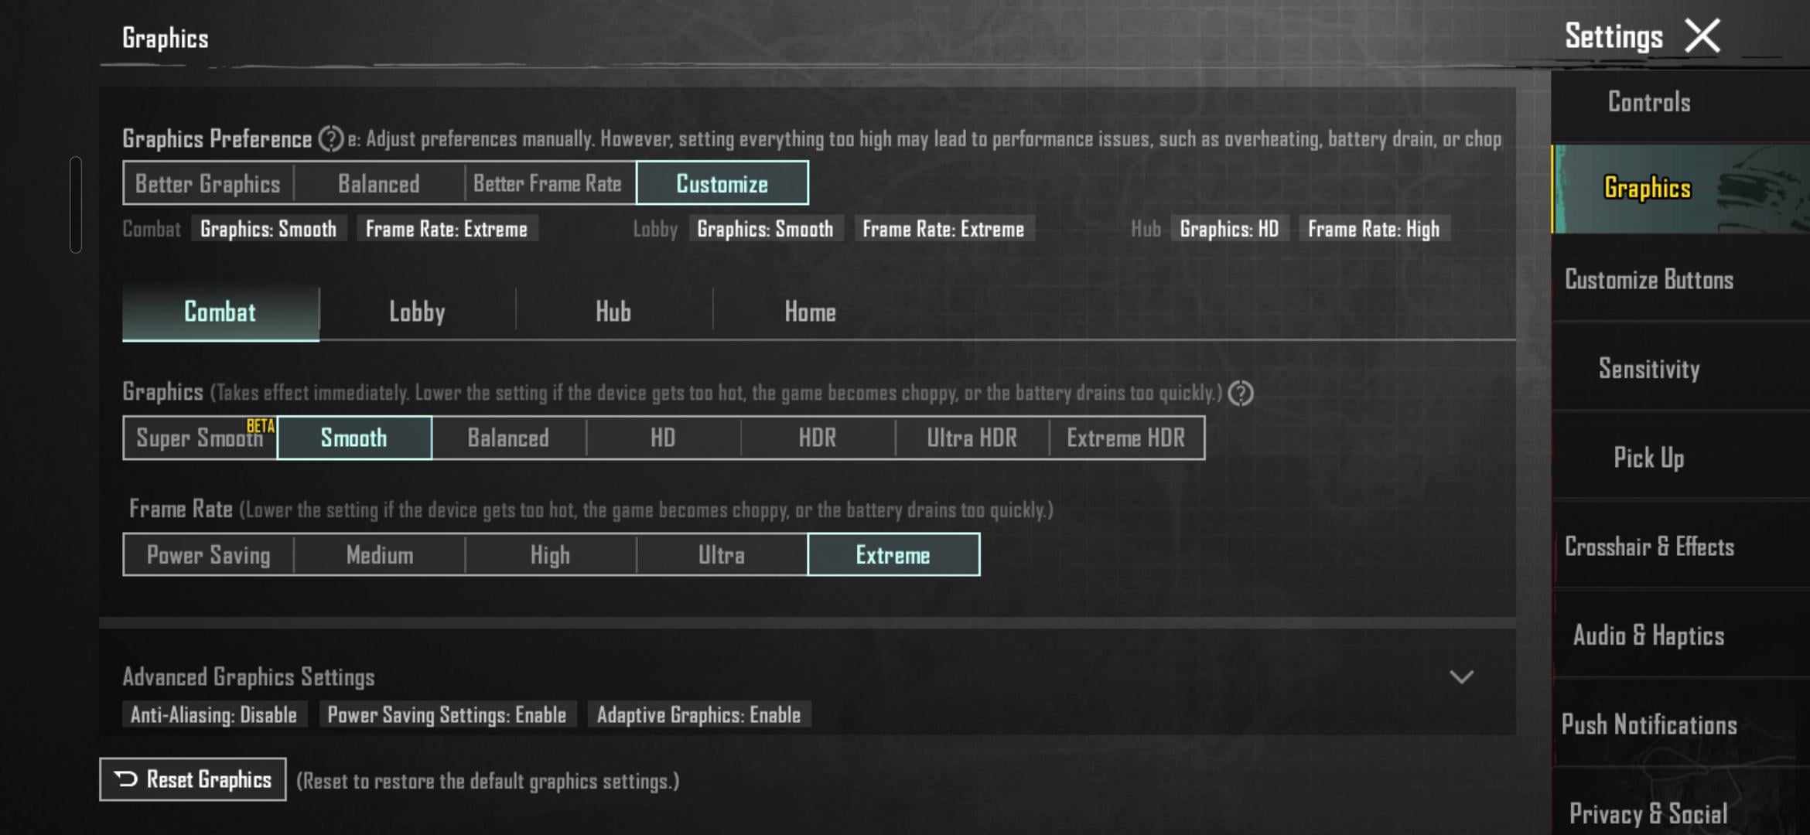
Task: Open Crosshair & Effects settings
Action: tap(1649, 547)
